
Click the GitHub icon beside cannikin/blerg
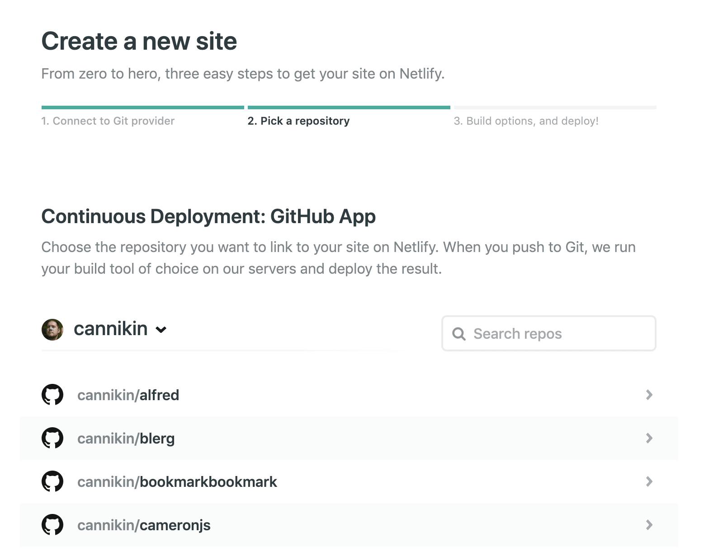(52, 438)
